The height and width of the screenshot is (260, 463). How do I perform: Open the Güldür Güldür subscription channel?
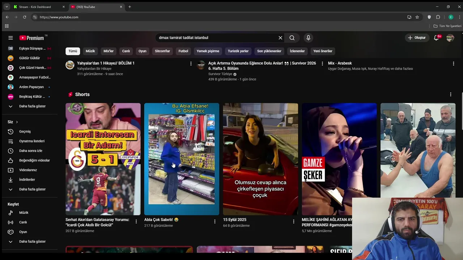click(x=30, y=58)
